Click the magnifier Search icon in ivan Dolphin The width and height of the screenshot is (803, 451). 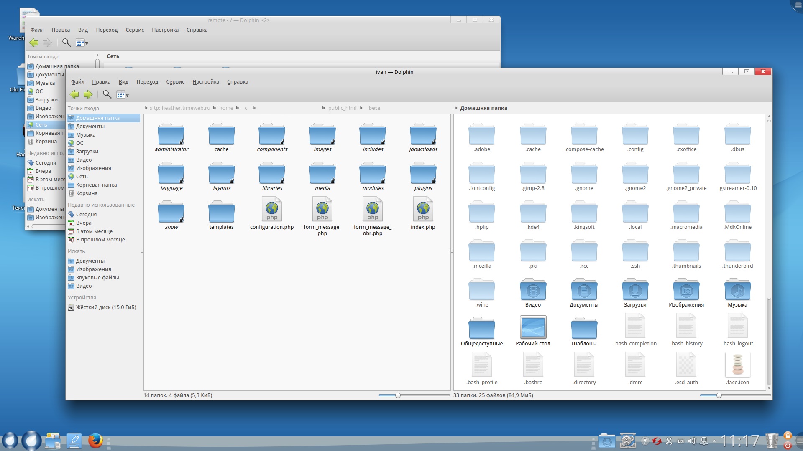click(107, 94)
